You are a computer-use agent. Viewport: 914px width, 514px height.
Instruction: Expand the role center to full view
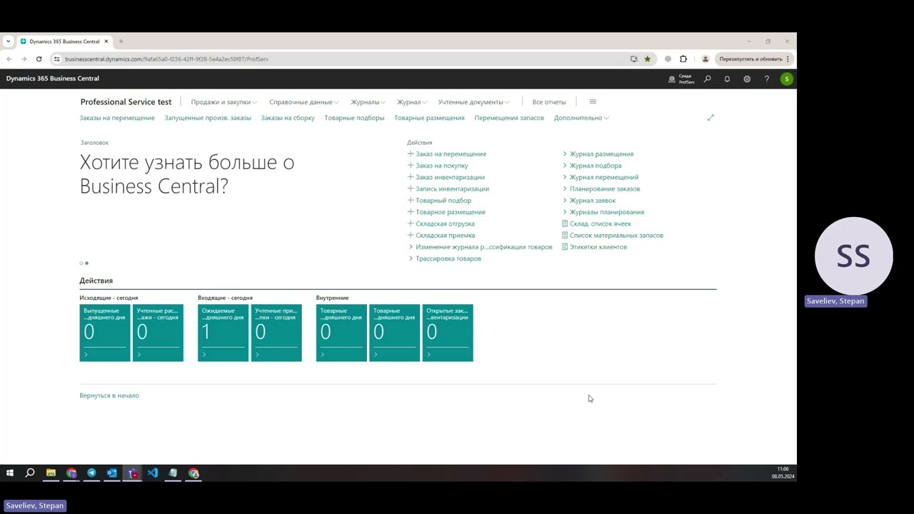point(710,118)
